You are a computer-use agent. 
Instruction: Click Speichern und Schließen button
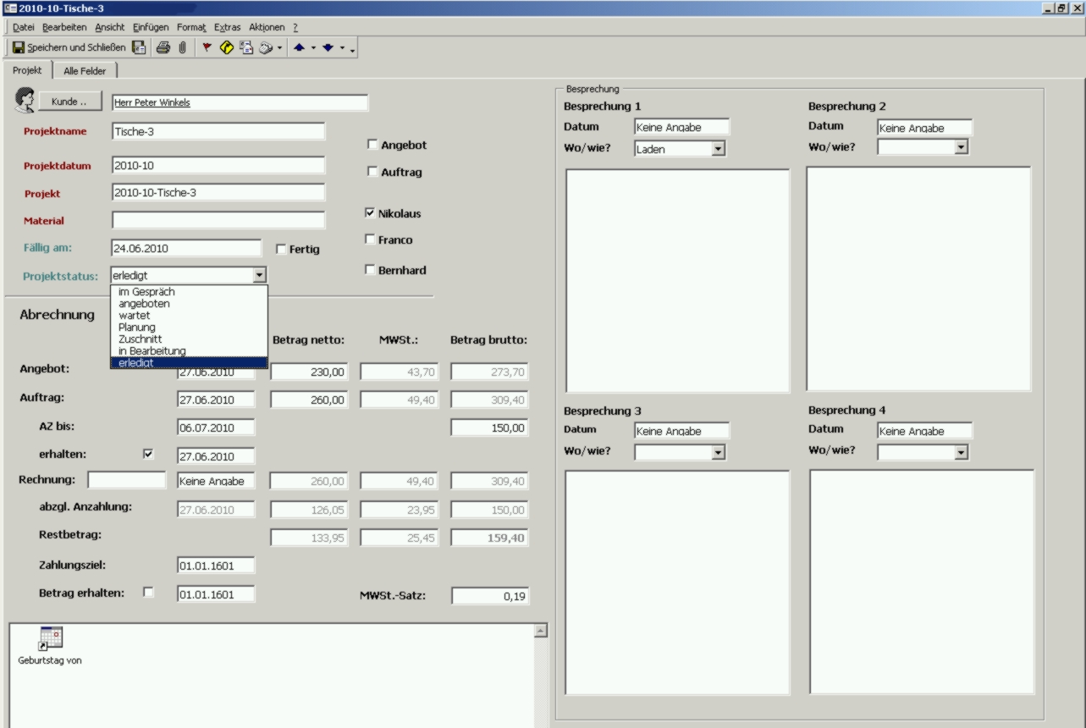pos(69,48)
